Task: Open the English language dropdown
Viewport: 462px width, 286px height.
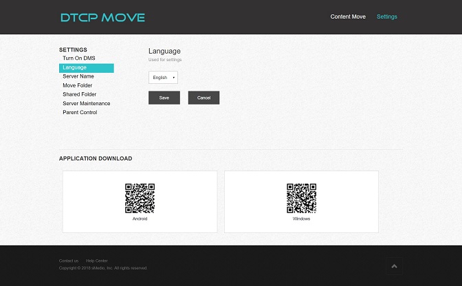Action: click(163, 78)
